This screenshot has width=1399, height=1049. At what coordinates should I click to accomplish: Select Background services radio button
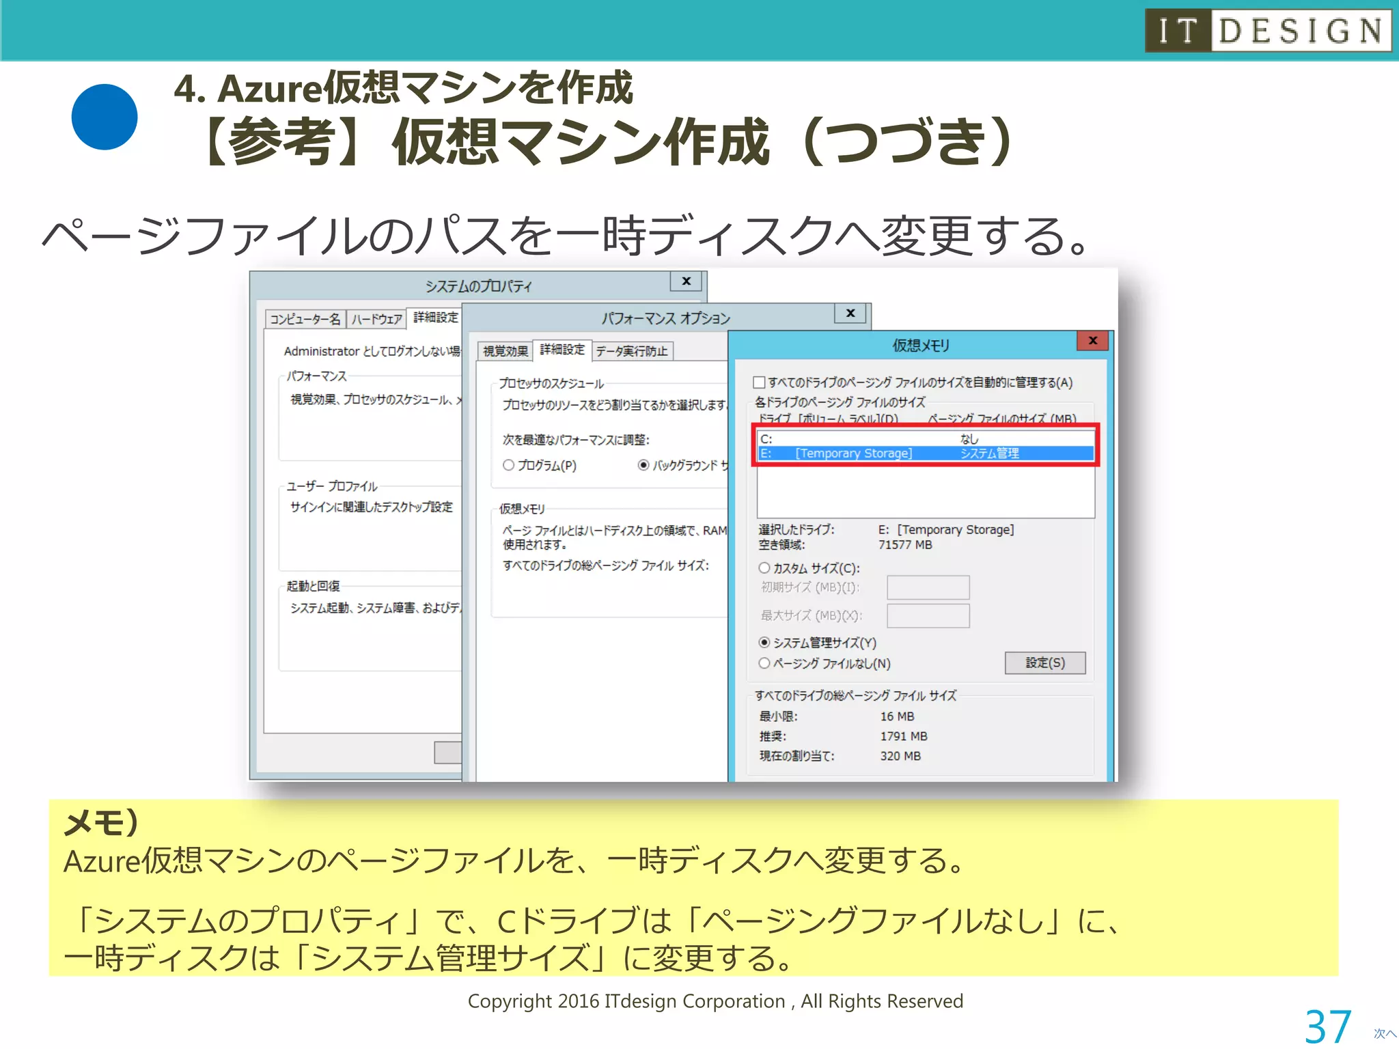tap(643, 465)
